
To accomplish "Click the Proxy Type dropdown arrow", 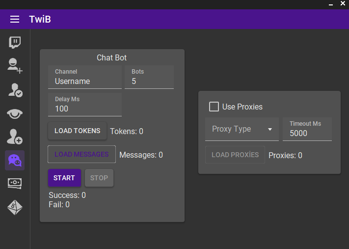I will [x=270, y=129].
